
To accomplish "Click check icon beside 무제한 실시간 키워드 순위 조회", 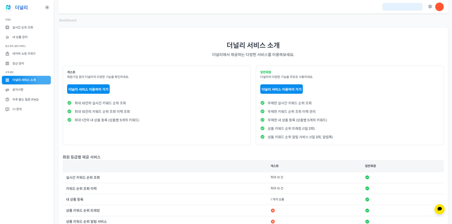I will point(262,103).
